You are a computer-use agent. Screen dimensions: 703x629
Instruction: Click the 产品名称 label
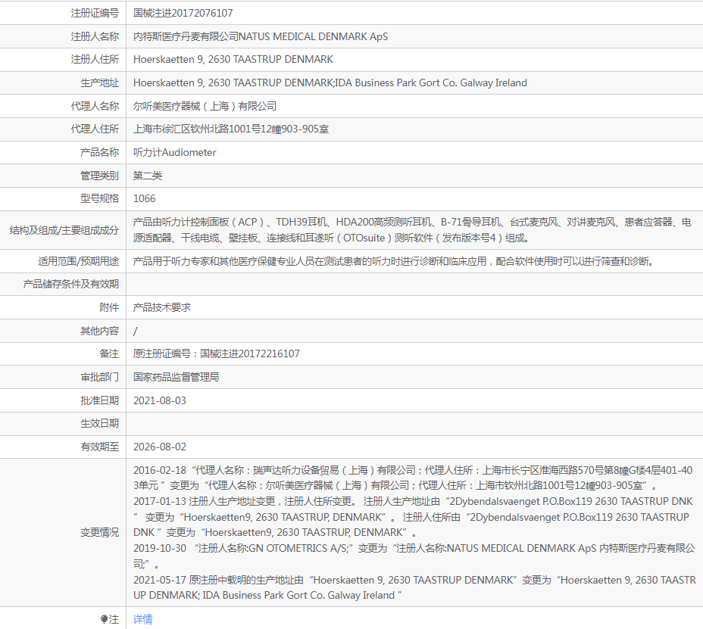(99, 152)
